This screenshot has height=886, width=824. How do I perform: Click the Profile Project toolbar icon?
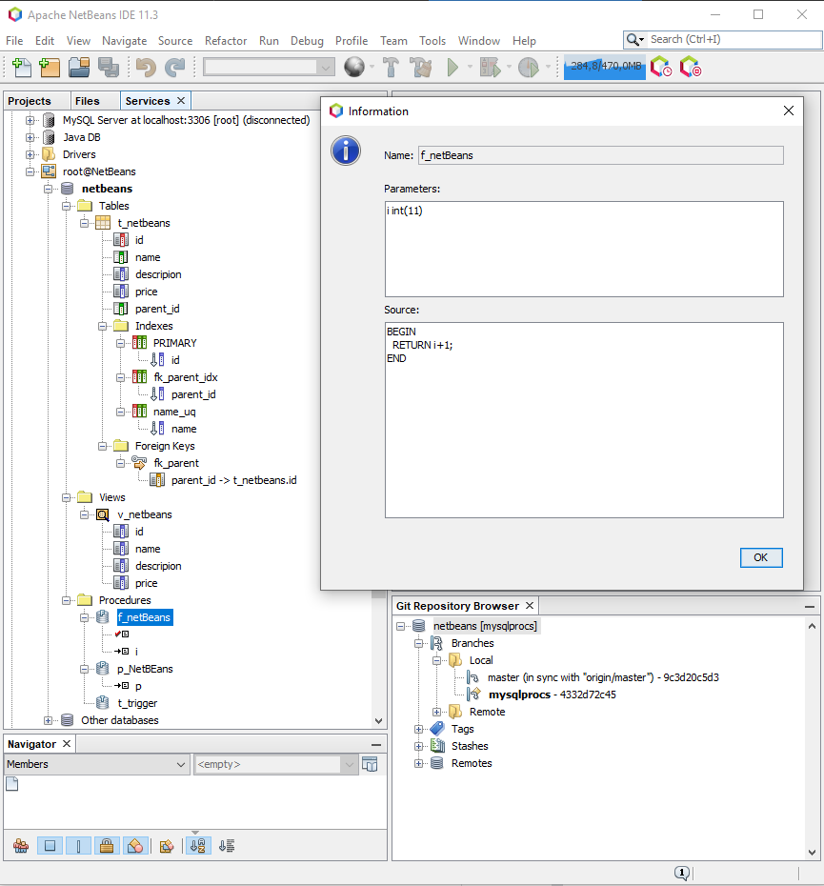coord(529,68)
